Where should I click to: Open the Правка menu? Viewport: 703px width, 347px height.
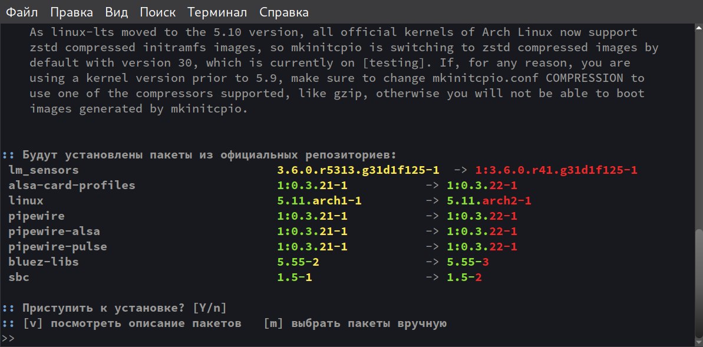pyautogui.click(x=71, y=12)
